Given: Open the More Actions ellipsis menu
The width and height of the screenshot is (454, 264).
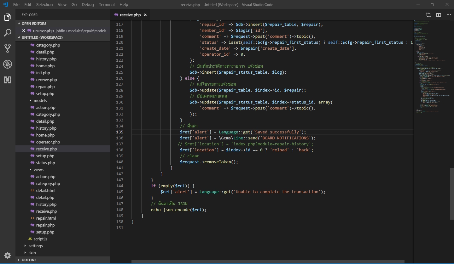Looking at the screenshot, I should (449, 15).
